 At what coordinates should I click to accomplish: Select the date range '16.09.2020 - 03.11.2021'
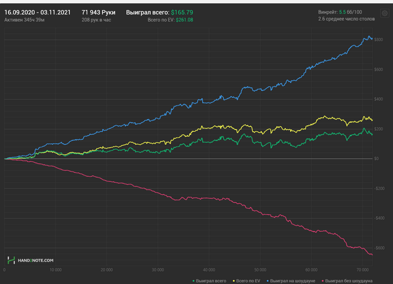tap(38, 12)
